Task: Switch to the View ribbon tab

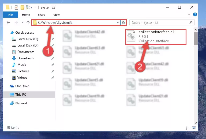Action: 57,15
